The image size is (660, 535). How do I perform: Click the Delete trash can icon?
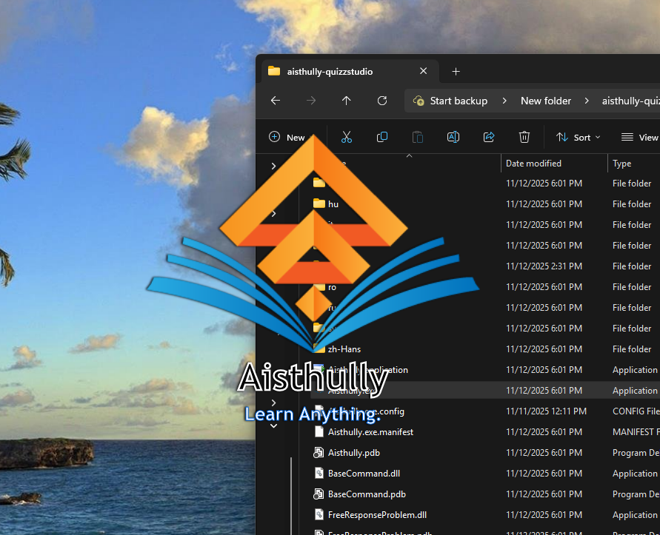click(524, 137)
